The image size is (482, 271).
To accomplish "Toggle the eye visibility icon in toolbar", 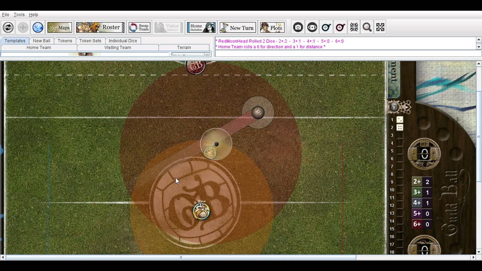I will point(312,27).
